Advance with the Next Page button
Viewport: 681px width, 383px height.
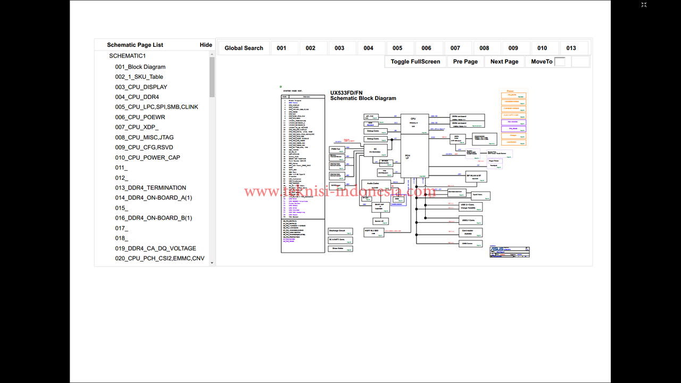(x=504, y=62)
